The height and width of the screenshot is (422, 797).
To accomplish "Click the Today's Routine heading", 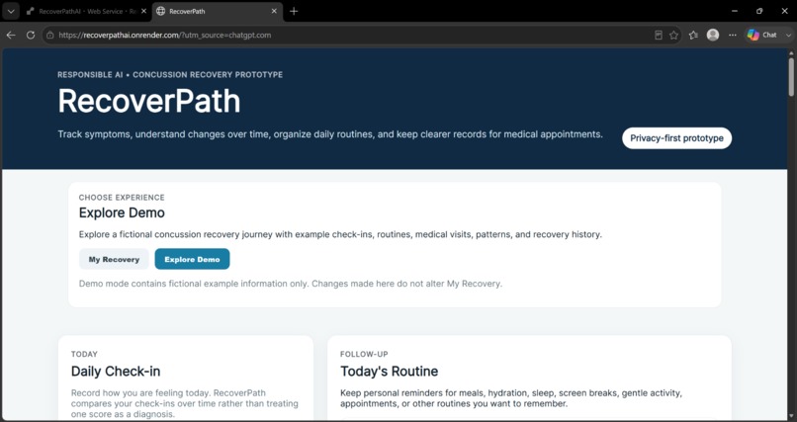I will point(389,372).
